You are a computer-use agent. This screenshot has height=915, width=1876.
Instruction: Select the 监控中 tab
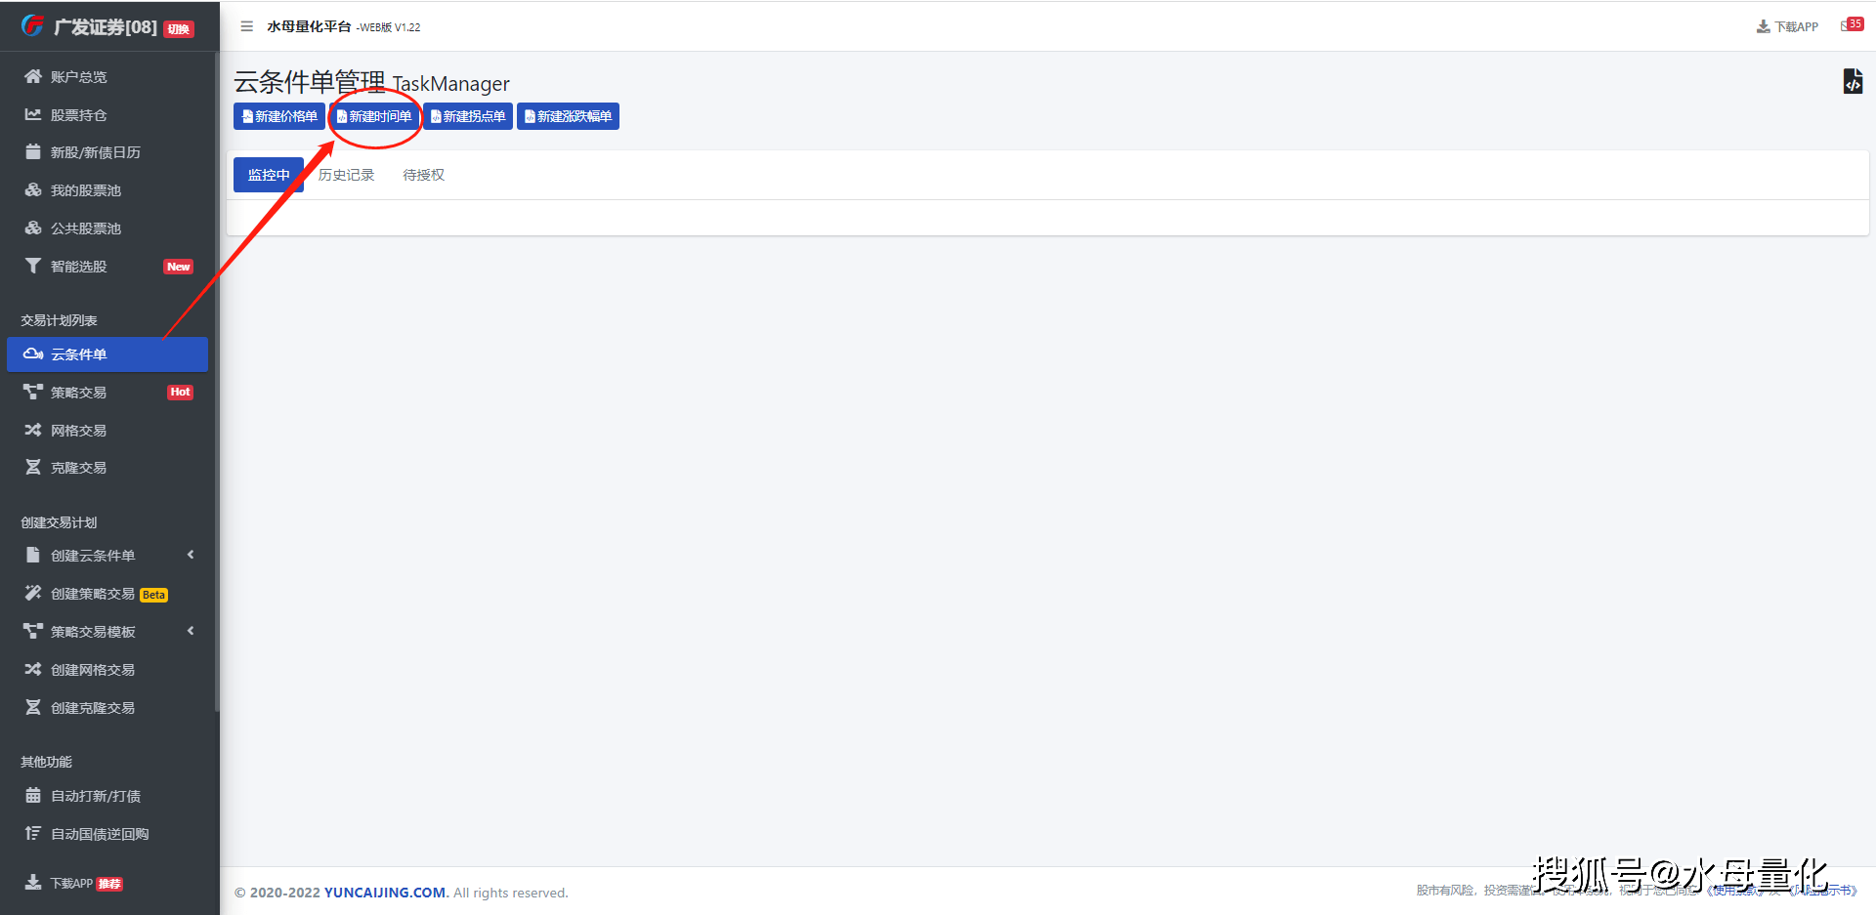coord(268,175)
